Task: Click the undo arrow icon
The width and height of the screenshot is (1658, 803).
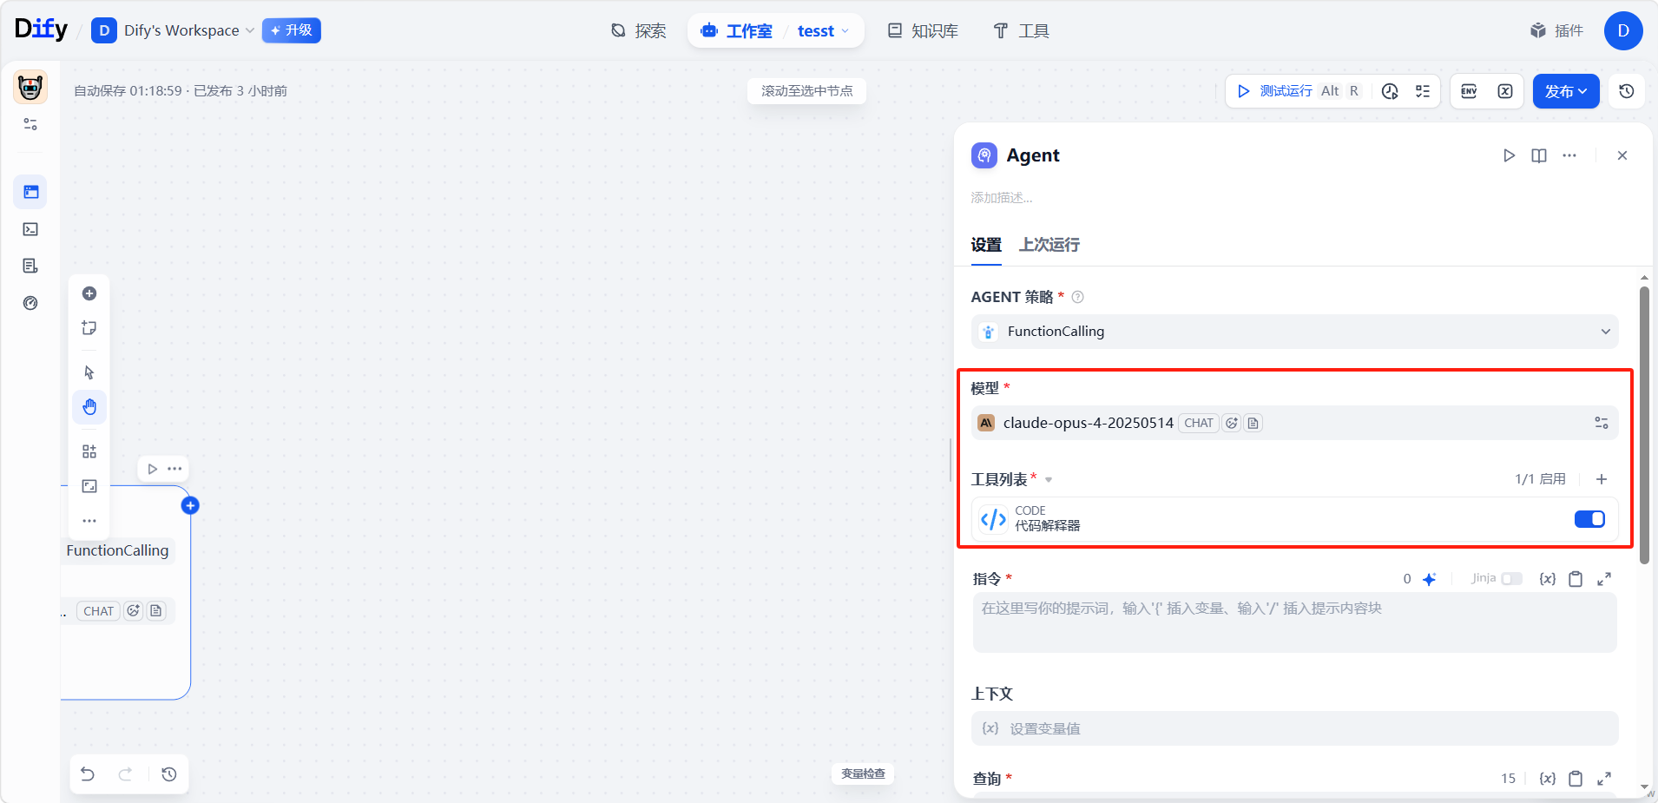Action: [x=88, y=774]
